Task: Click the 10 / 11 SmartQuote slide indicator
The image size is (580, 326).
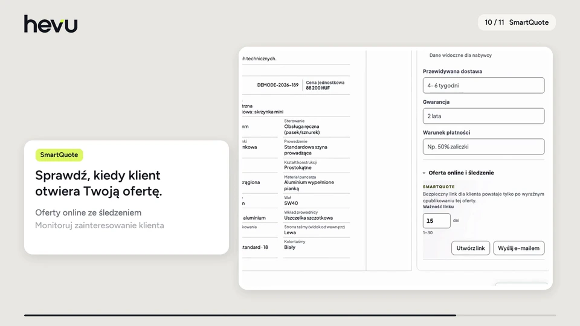Action: pos(517,22)
